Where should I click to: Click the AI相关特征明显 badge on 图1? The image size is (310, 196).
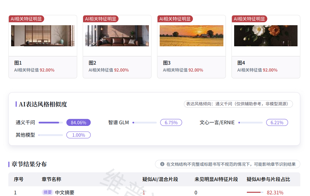coord(26,19)
